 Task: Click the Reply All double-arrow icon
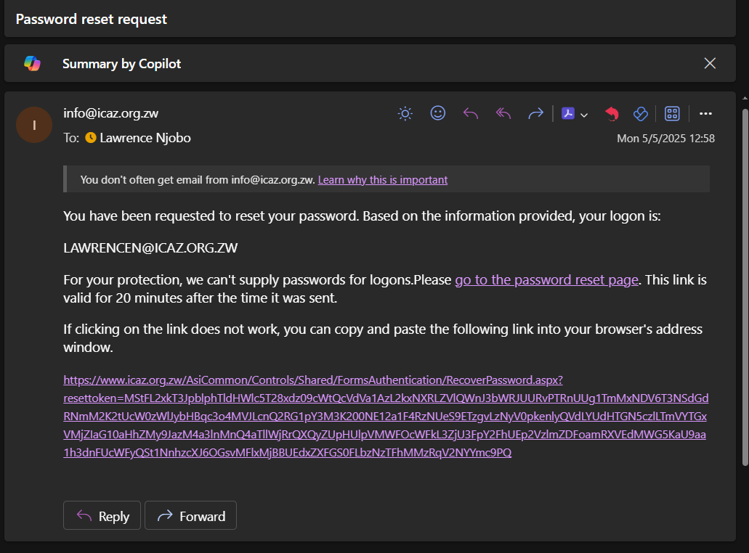503,113
